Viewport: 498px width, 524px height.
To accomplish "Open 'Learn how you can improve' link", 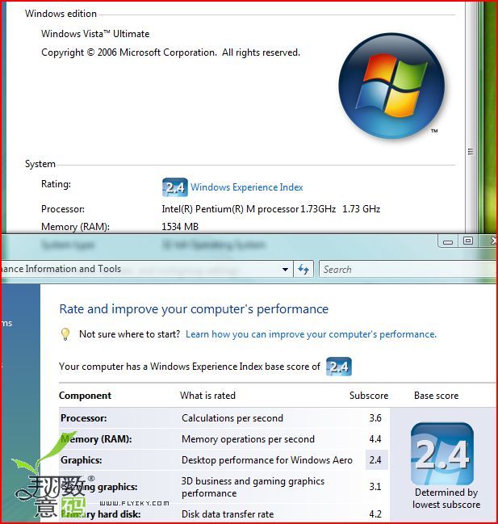I will [311, 334].
